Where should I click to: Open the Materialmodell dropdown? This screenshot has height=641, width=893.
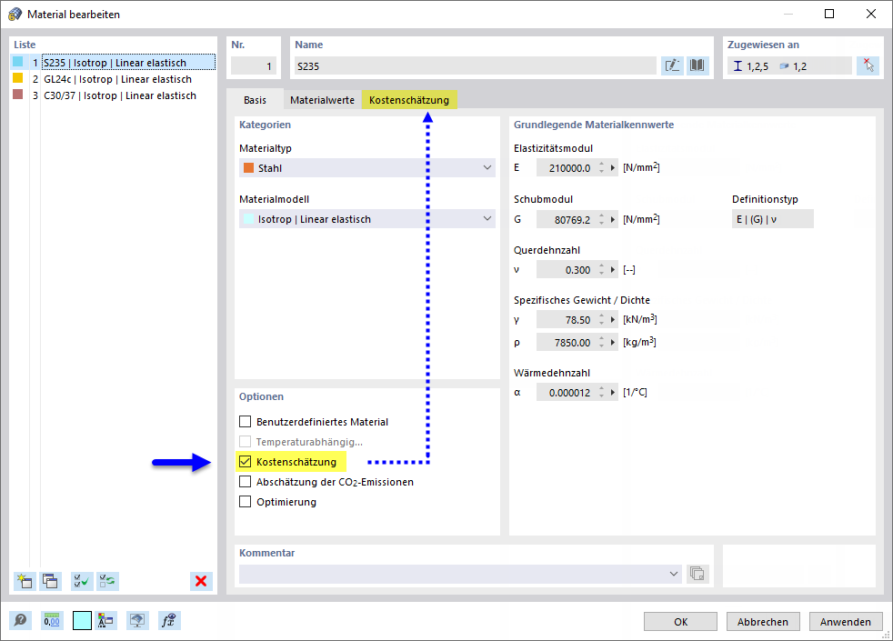pos(366,219)
